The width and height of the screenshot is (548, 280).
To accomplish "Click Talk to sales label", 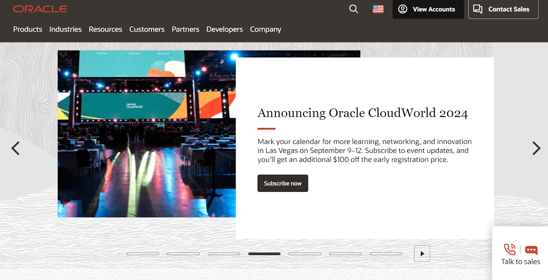I will click(521, 262).
